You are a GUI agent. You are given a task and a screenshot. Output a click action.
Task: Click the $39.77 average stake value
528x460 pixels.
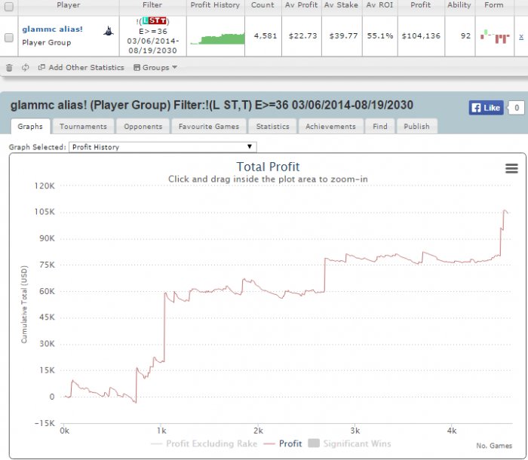tap(343, 36)
